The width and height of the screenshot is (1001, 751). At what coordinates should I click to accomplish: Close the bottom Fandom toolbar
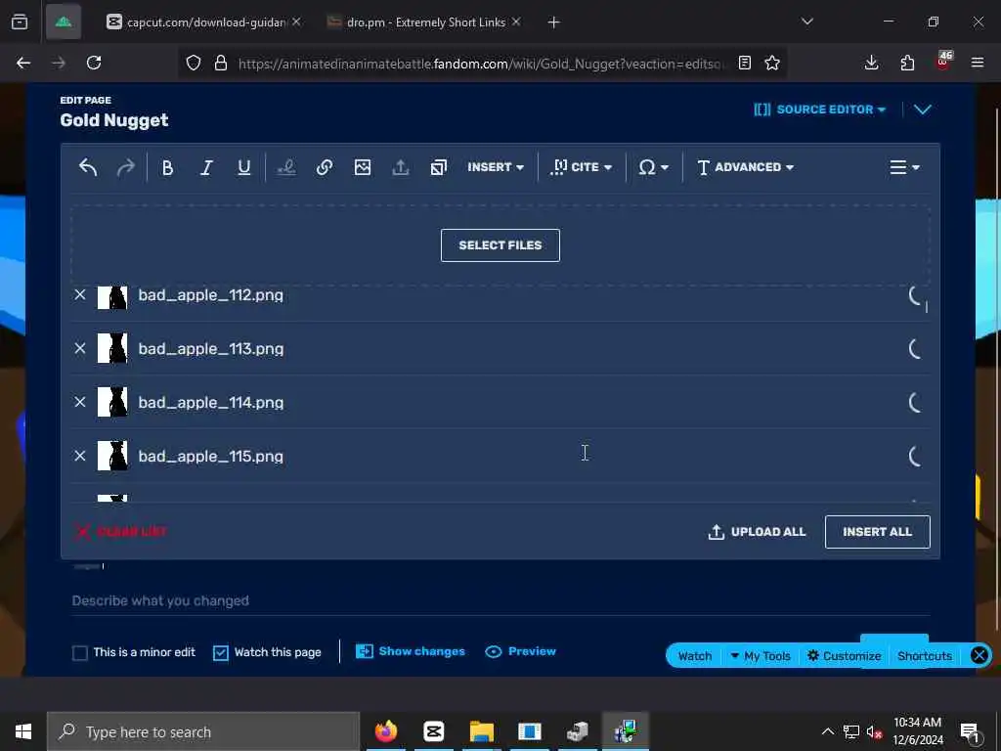click(979, 655)
